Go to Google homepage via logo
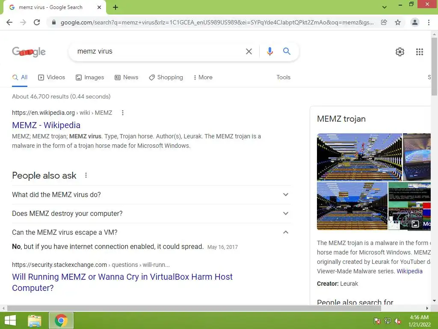Image resolution: width=438 pixels, height=329 pixels. click(29, 52)
